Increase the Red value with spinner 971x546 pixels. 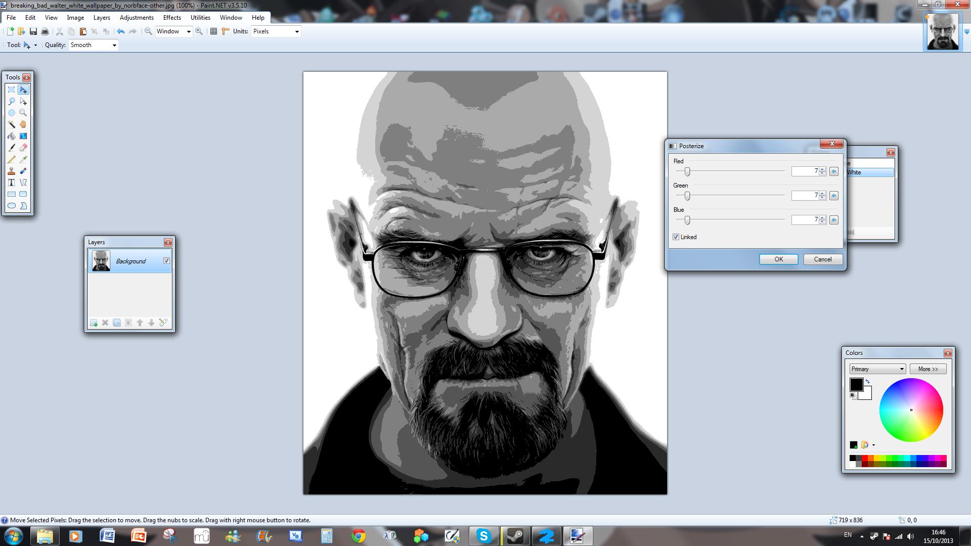point(822,169)
